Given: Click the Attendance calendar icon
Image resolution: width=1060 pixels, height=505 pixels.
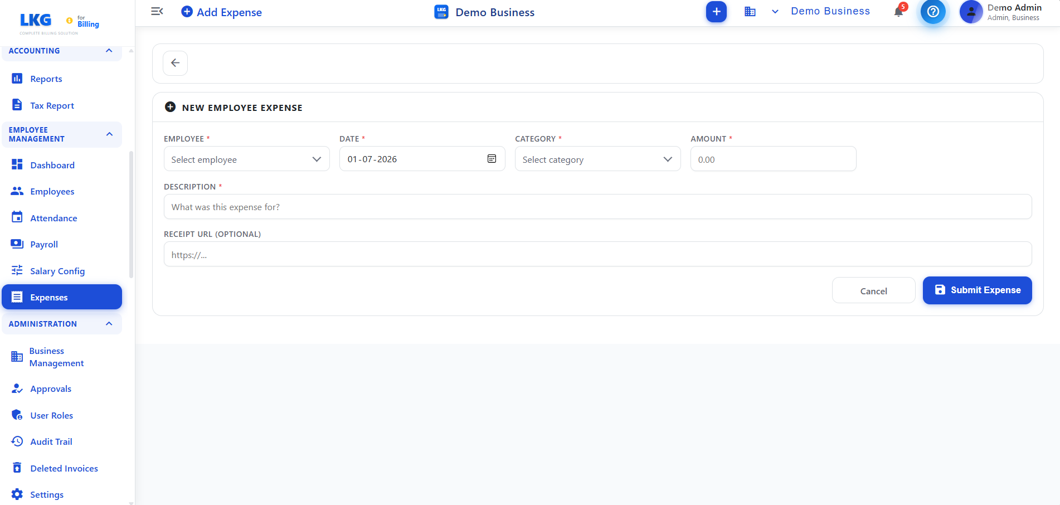Looking at the screenshot, I should coord(17,217).
